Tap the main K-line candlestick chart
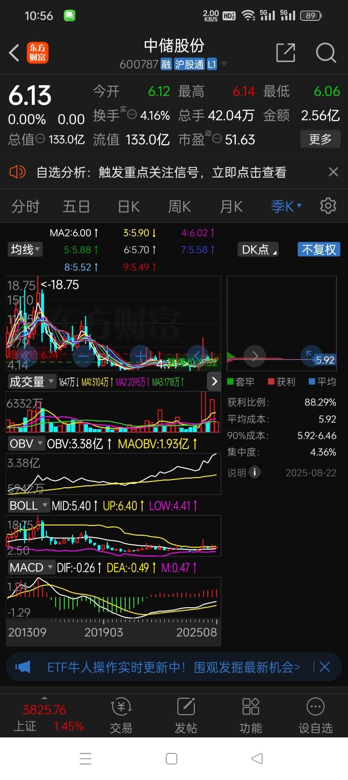This screenshot has width=348, height=780. point(114,324)
